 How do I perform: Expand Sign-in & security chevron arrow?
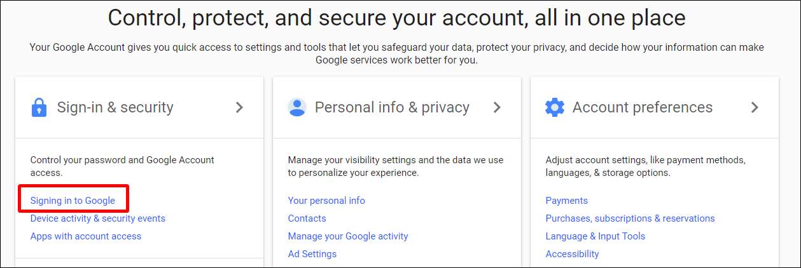click(239, 107)
